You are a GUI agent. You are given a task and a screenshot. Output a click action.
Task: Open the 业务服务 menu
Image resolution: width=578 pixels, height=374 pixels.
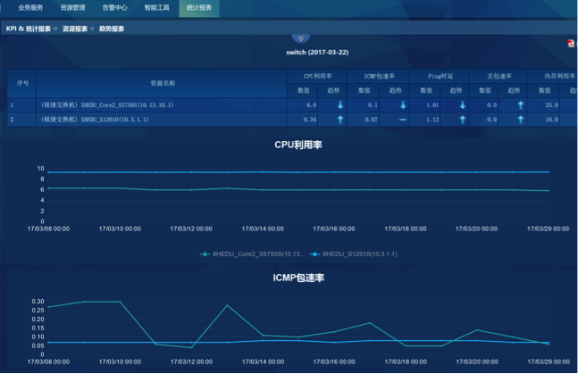coord(30,7)
